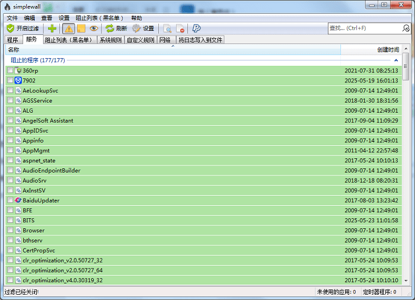Click the search magnifier icon in search box
The height and width of the screenshot is (300, 415).
407,28
